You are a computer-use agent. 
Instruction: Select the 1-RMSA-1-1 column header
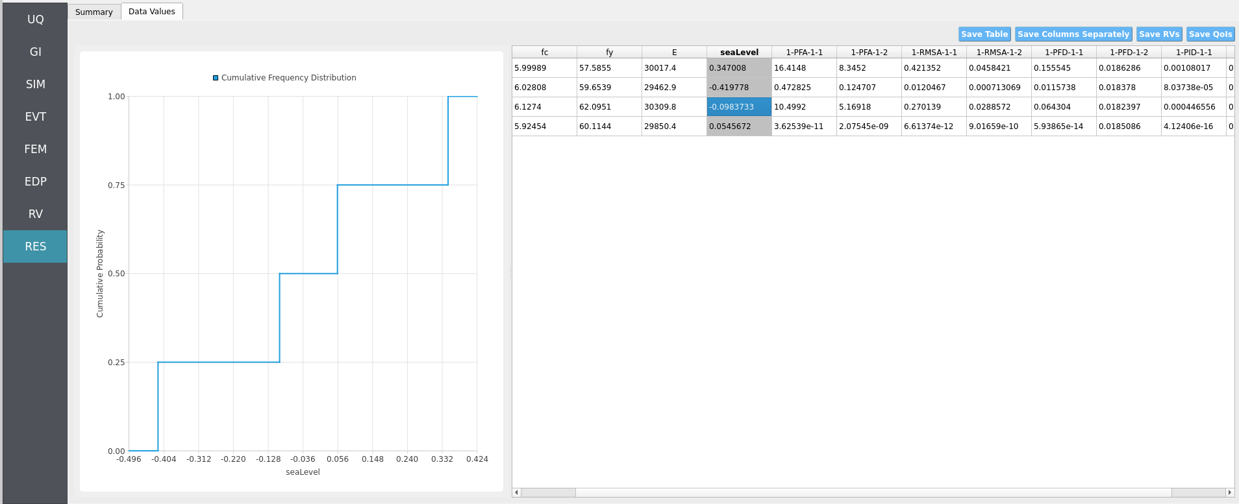(934, 52)
